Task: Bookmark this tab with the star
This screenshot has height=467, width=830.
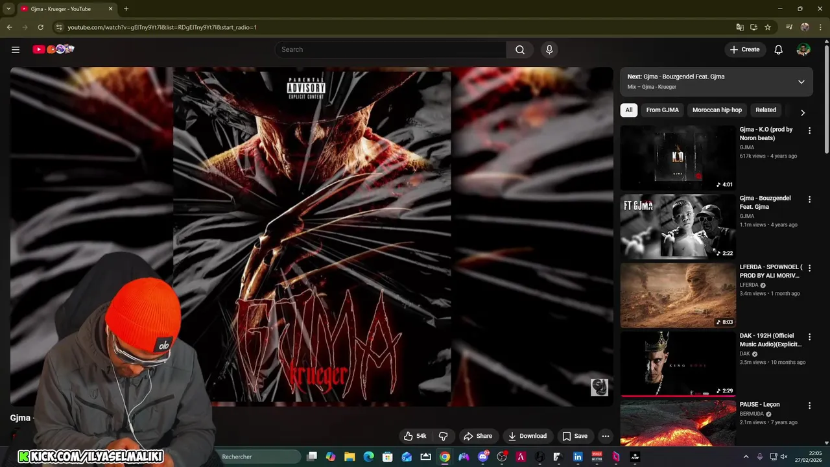Action: [768, 27]
